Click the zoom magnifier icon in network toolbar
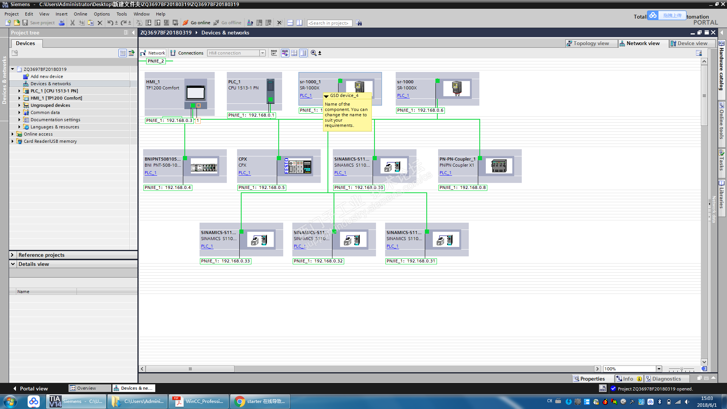 314,53
